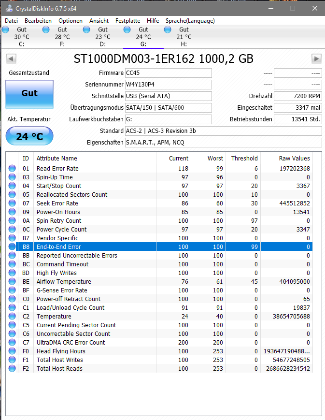Click status orb for UltraDMA CRC Error Count
Image resolution: width=325 pixels, height=420 pixels.
click(x=12, y=342)
